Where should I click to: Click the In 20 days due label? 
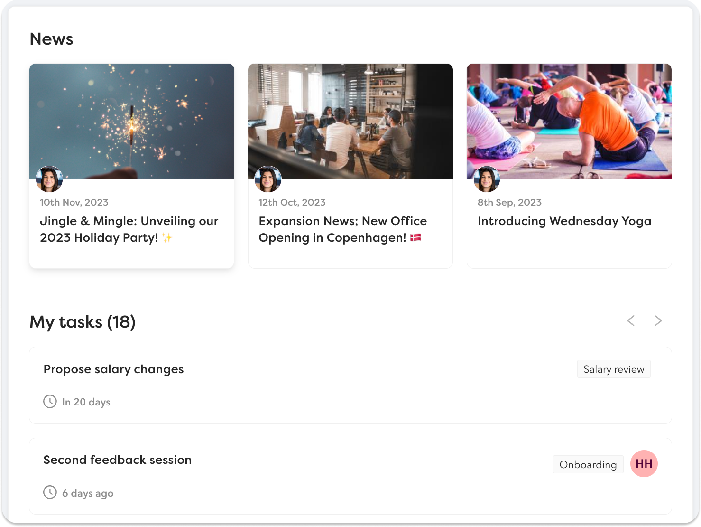point(86,402)
